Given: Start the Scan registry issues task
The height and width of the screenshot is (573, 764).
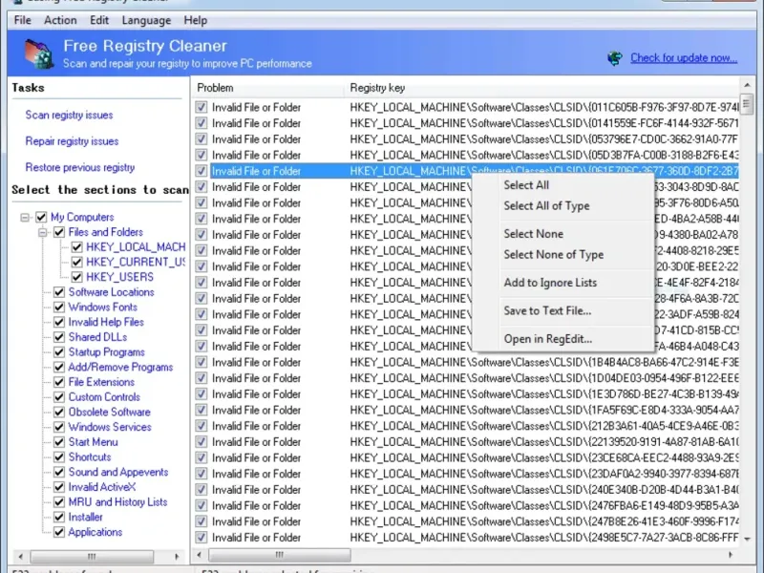Looking at the screenshot, I should click(x=69, y=116).
